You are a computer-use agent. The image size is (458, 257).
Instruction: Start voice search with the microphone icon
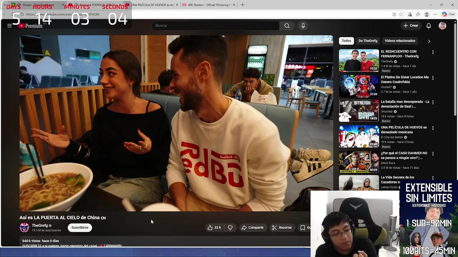[303, 26]
